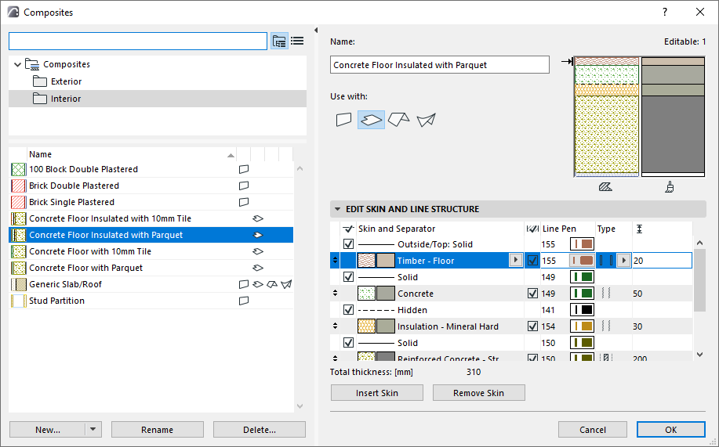This screenshot has width=719, height=447.
Task: Select Stud Partition composite
Action: pyautogui.click(x=151, y=301)
